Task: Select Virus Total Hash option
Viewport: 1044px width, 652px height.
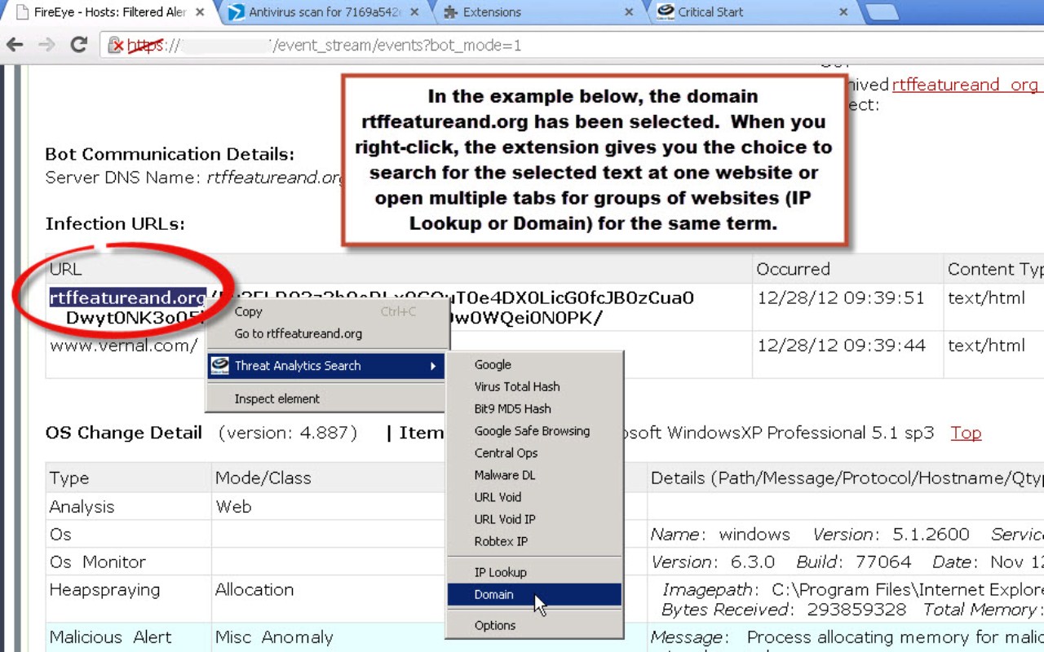Action: (x=534, y=386)
